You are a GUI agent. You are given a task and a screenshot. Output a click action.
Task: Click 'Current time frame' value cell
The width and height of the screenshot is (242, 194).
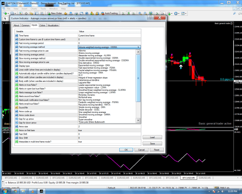pyautogui.click(x=109, y=36)
